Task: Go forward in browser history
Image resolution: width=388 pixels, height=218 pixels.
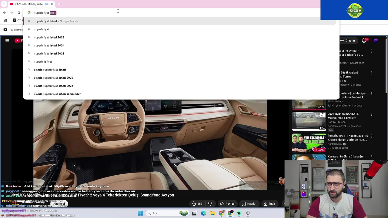Action: coord(12,13)
